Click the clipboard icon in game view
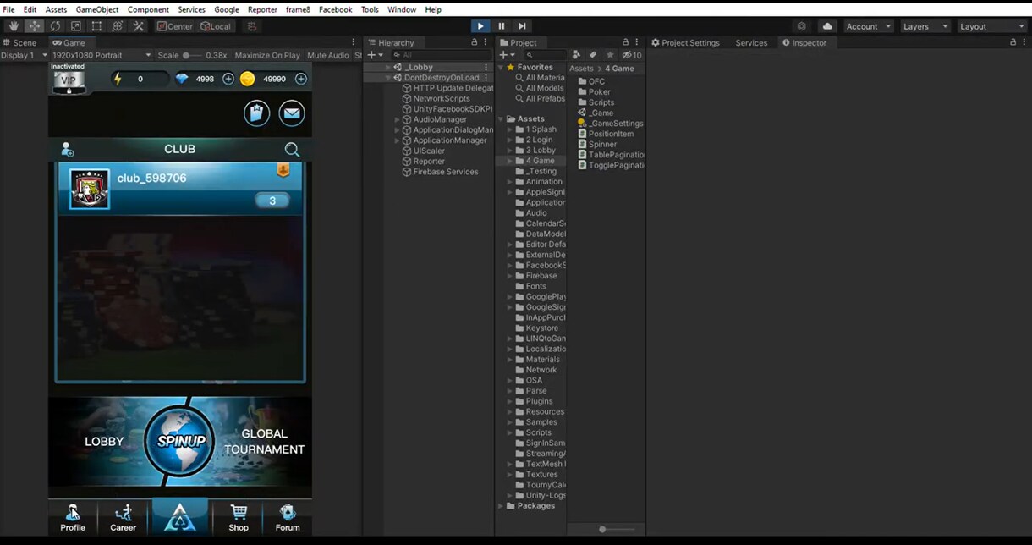Image resolution: width=1032 pixels, height=545 pixels. 257,113
